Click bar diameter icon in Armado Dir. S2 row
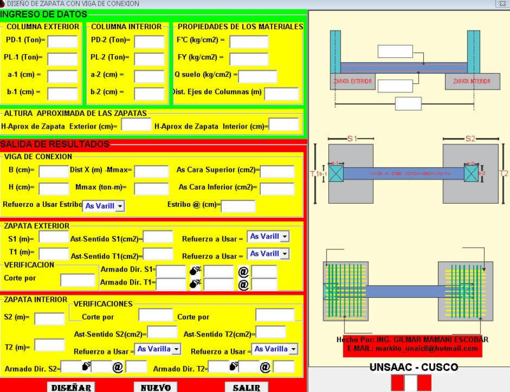The height and width of the screenshot is (392, 510). click(86, 367)
